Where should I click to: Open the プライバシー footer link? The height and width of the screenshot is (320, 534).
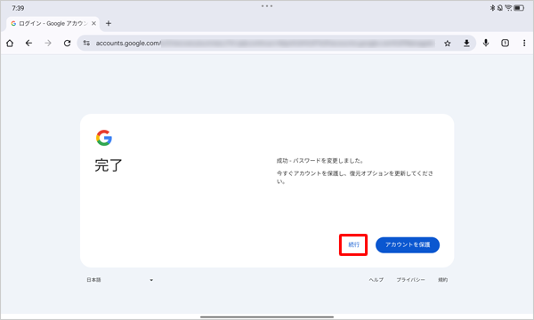(x=410, y=280)
